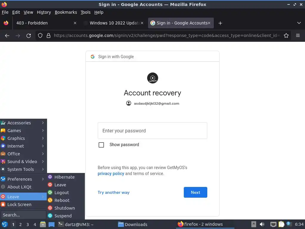
Task: Expand the Office submenu
Action: [23, 154]
